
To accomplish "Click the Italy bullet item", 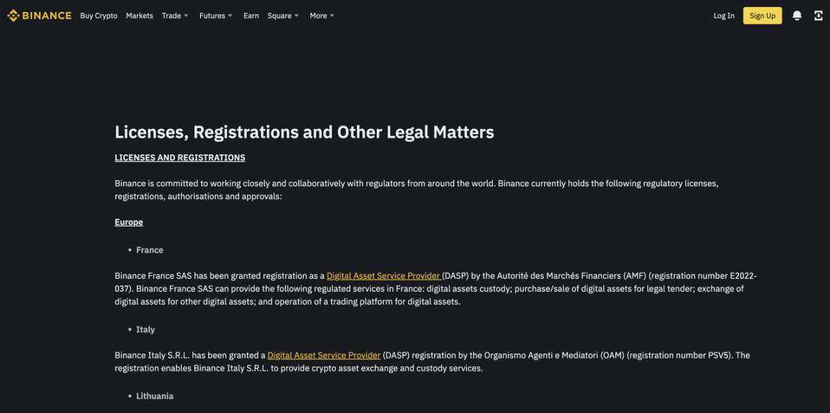I will coord(146,330).
